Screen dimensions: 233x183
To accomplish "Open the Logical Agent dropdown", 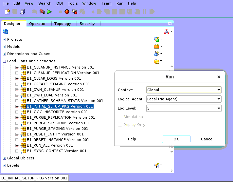I will [184, 99].
